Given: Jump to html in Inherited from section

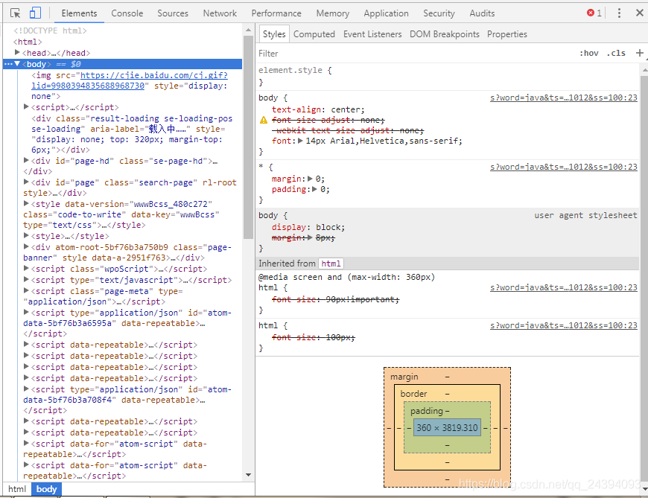Looking at the screenshot, I should (331, 264).
